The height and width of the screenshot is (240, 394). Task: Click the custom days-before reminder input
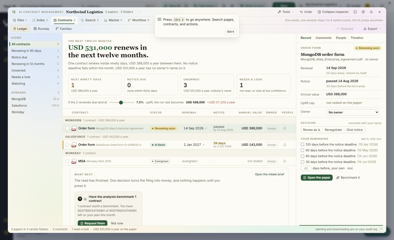[306, 169]
